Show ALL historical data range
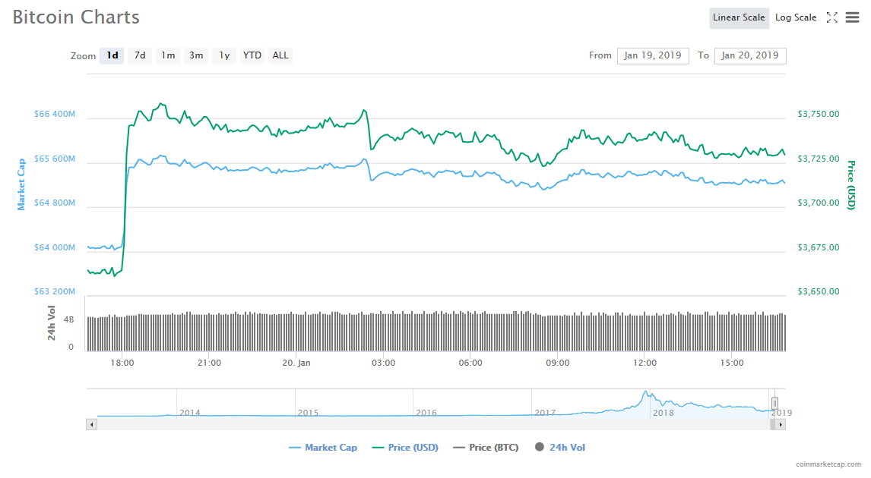The width and height of the screenshot is (871, 478). click(280, 55)
